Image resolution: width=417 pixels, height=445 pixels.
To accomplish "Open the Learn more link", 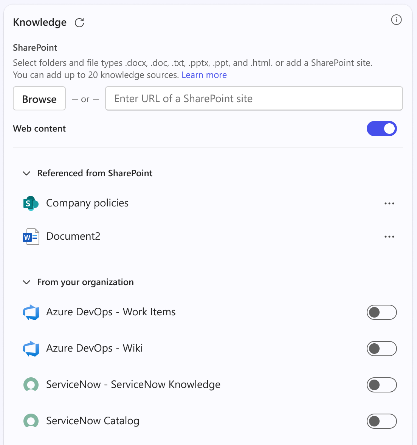I will pyautogui.click(x=204, y=75).
